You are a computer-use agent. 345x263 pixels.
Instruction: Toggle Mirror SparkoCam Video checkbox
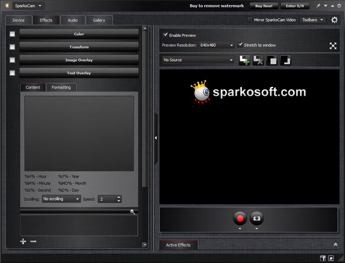(250, 20)
